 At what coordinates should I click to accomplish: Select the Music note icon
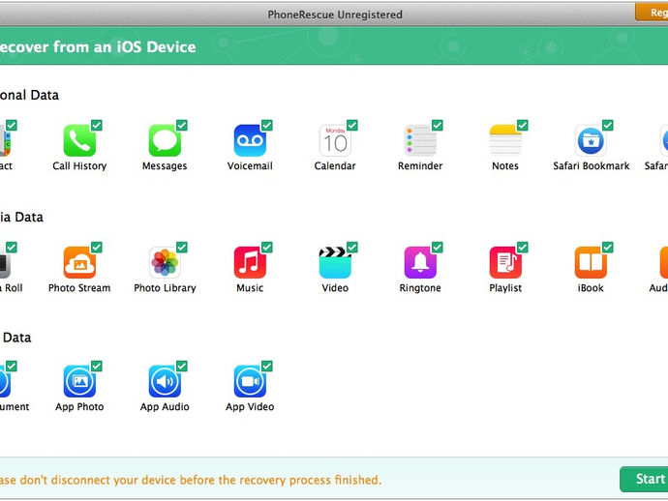point(250,263)
